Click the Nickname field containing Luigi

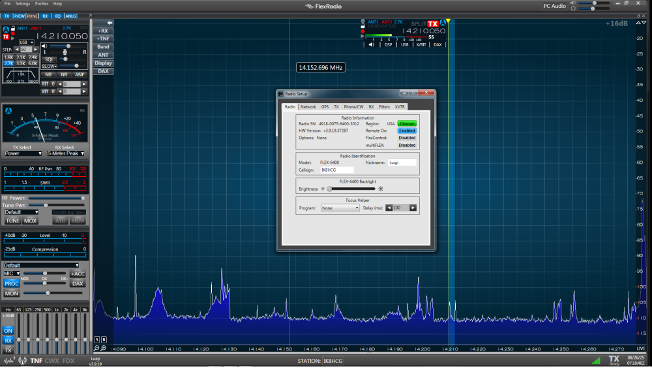coord(402,162)
